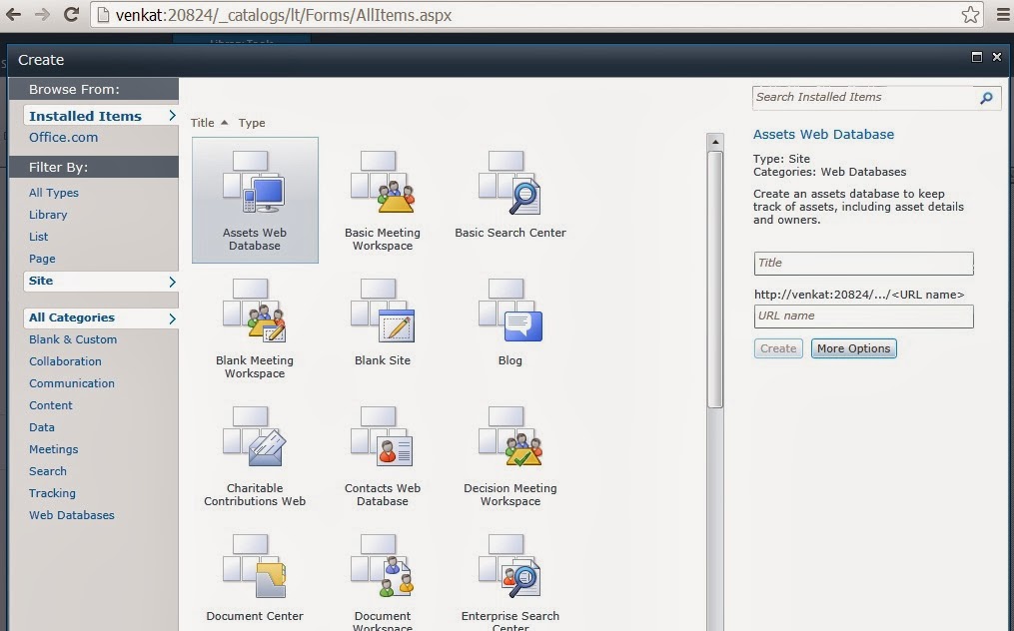Select the Meetings category
1014x631 pixels.
click(53, 449)
